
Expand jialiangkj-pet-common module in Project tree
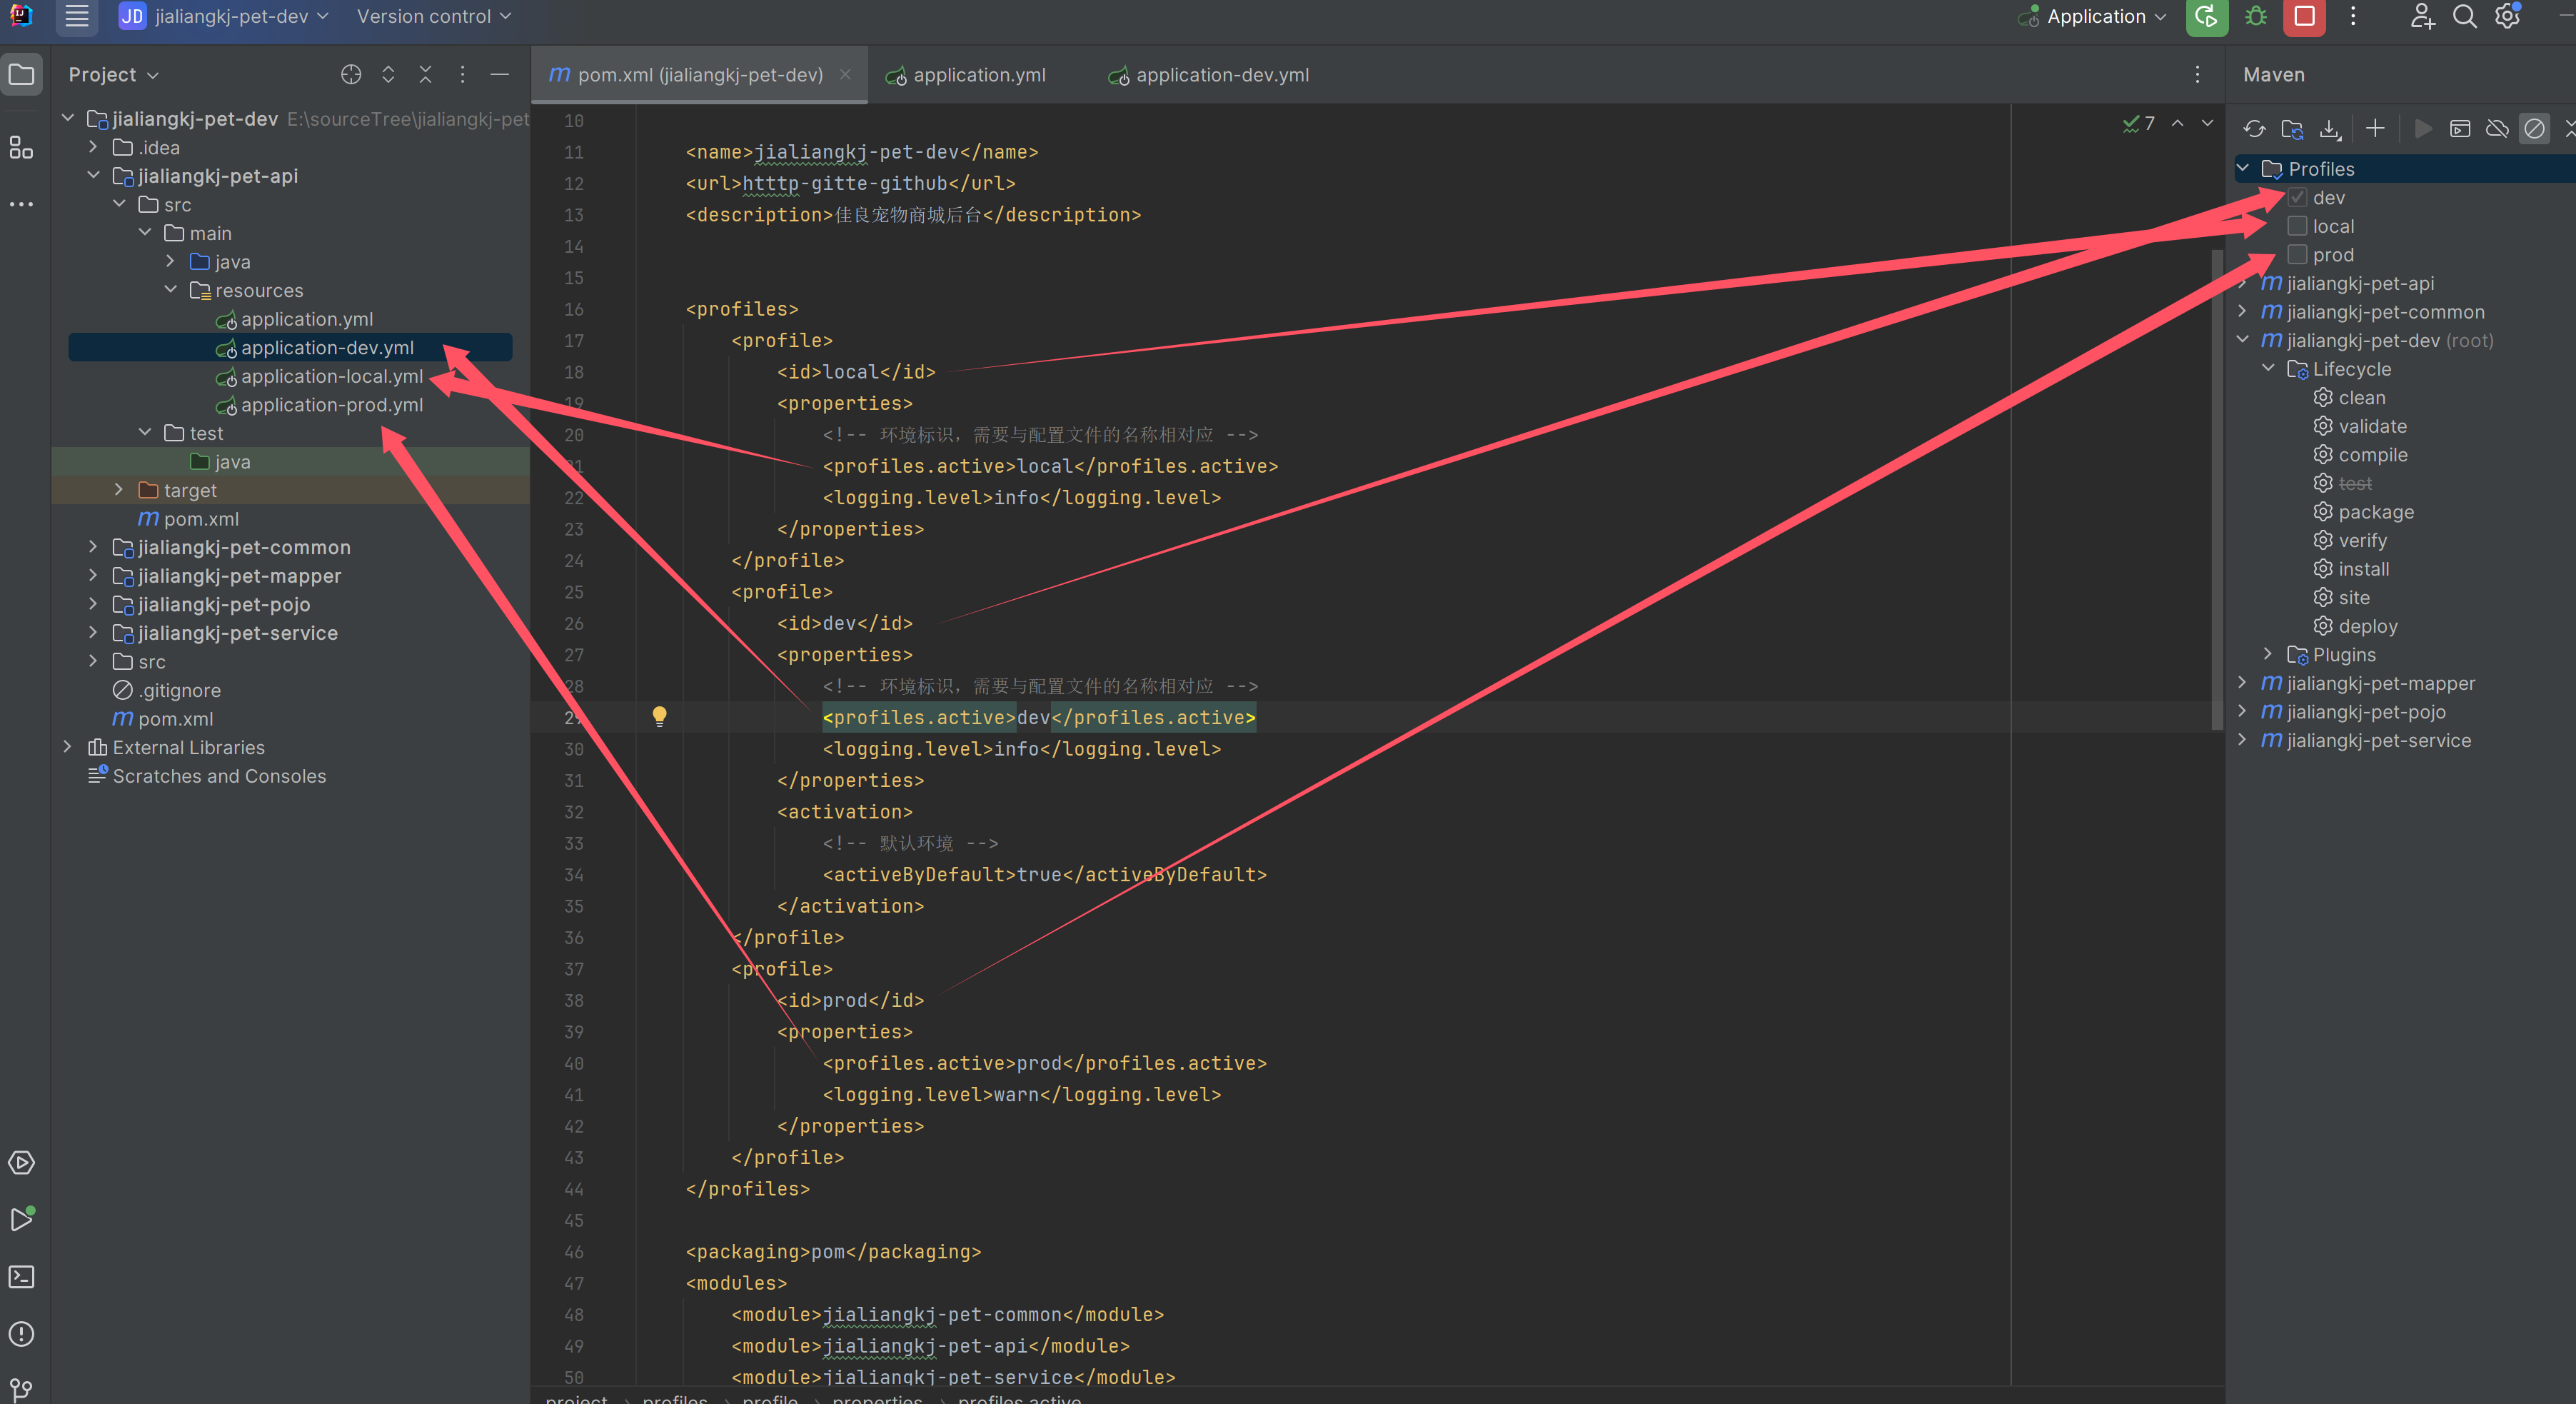[x=93, y=547]
